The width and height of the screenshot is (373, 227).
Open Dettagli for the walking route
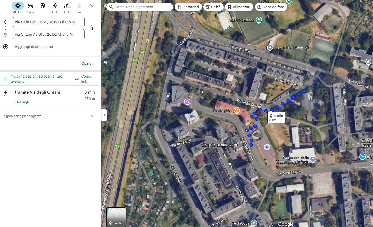tap(22, 102)
